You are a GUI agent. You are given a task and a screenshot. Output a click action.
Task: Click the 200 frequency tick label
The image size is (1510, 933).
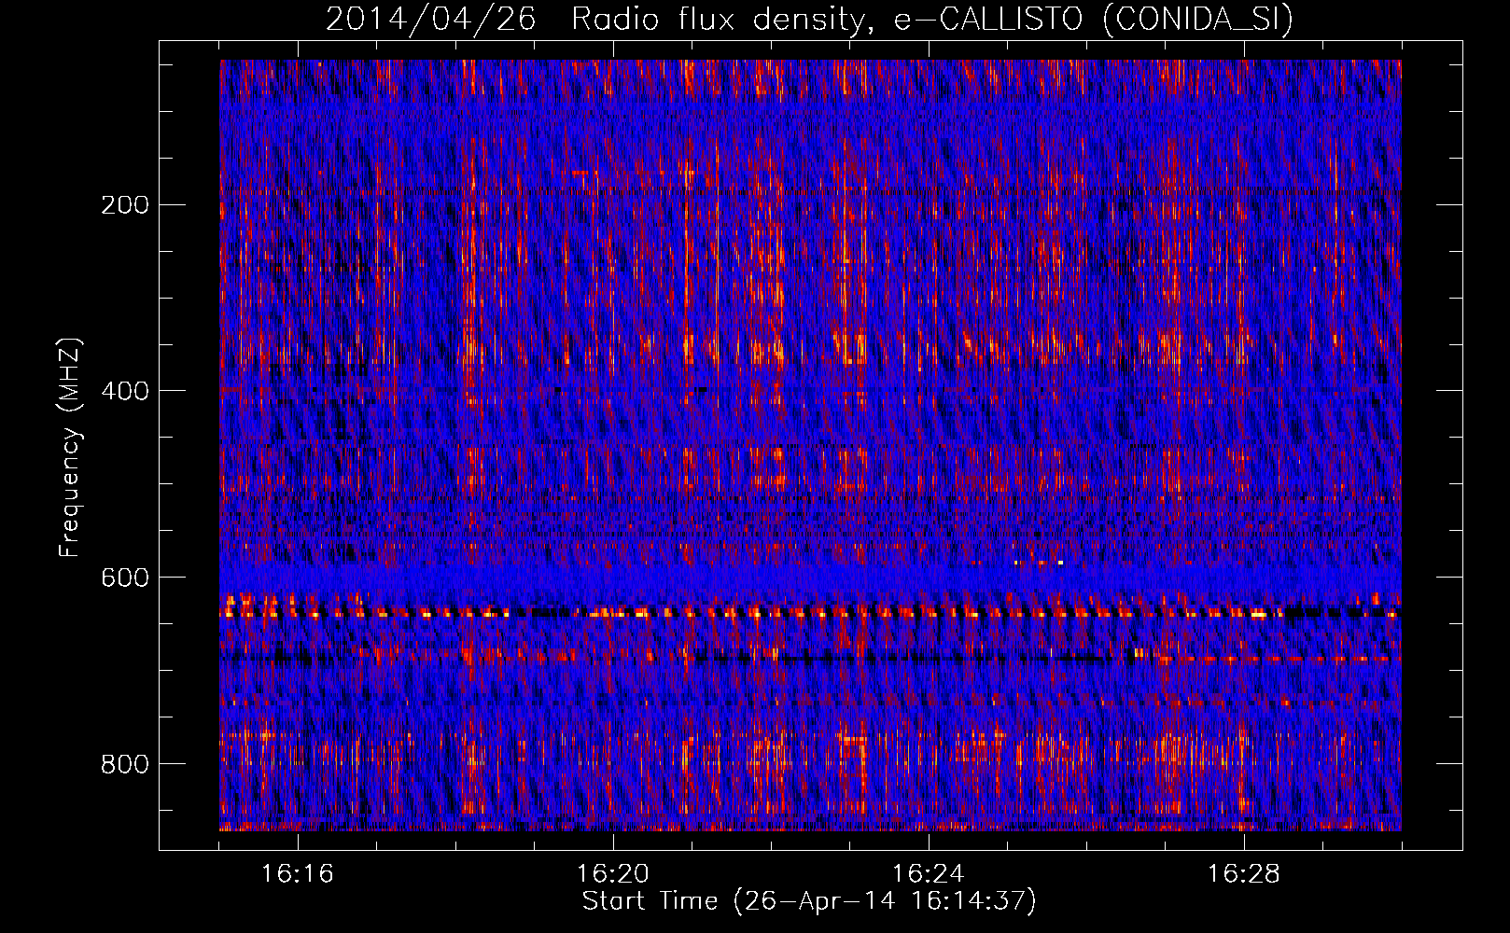(x=125, y=205)
